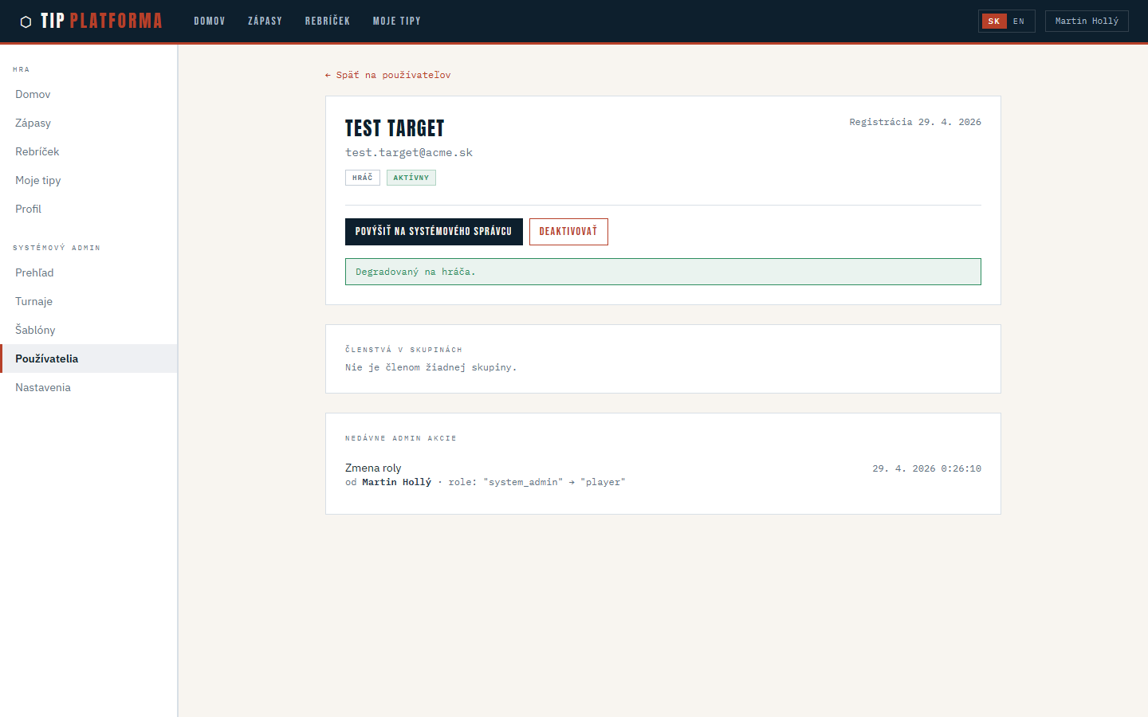This screenshot has height=717, width=1148.
Task: Go to Rebríček in top navigation
Action: (x=328, y=22)
